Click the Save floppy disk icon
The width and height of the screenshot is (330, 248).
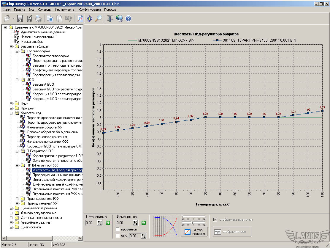click(x=20, y=18)
